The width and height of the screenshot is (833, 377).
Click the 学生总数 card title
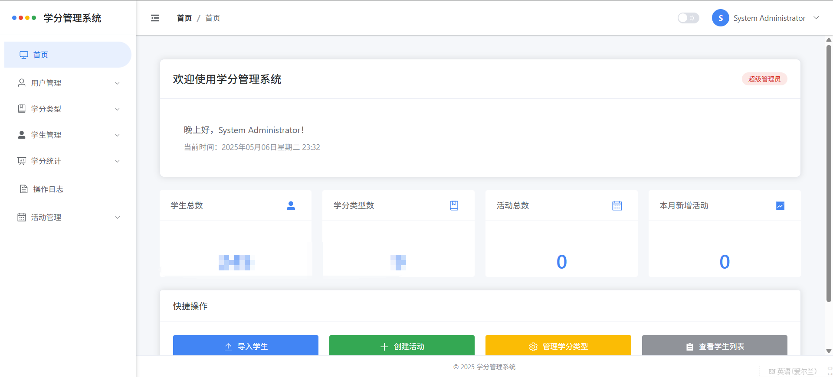pyautogui.click(x=187, y=205)
